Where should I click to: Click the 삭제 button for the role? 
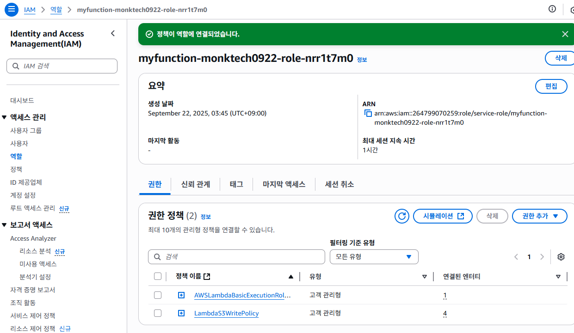pyautogui.click(x=560, y=58)
